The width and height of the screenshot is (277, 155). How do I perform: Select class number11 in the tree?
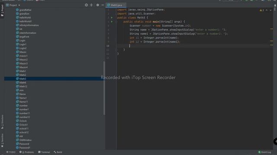pos(23,113)
